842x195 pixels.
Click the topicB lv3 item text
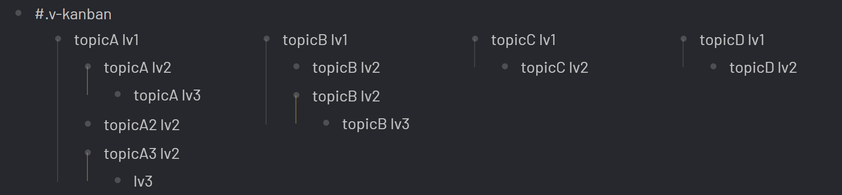[376, 124]
